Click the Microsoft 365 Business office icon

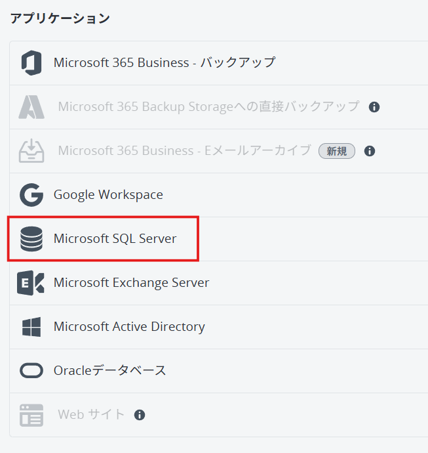pos(31,62)
